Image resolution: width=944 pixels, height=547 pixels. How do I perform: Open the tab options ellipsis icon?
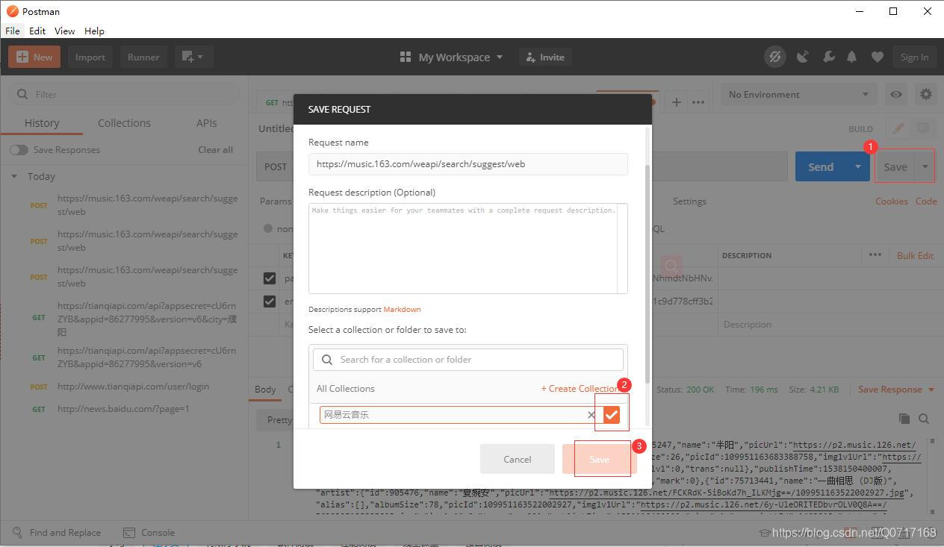[x=698, y=102]
